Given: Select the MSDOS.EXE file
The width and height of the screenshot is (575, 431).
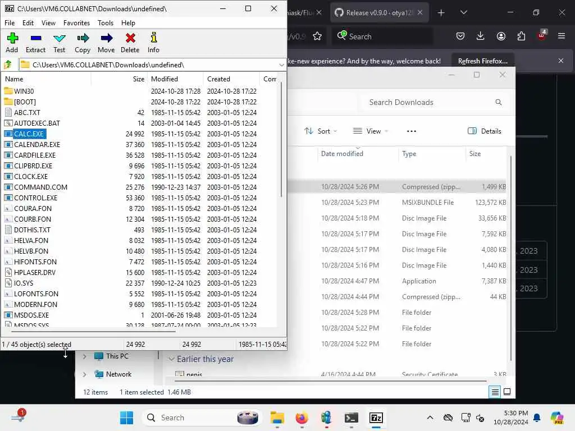Looking at the screenshot, I should tap(31, 315).
